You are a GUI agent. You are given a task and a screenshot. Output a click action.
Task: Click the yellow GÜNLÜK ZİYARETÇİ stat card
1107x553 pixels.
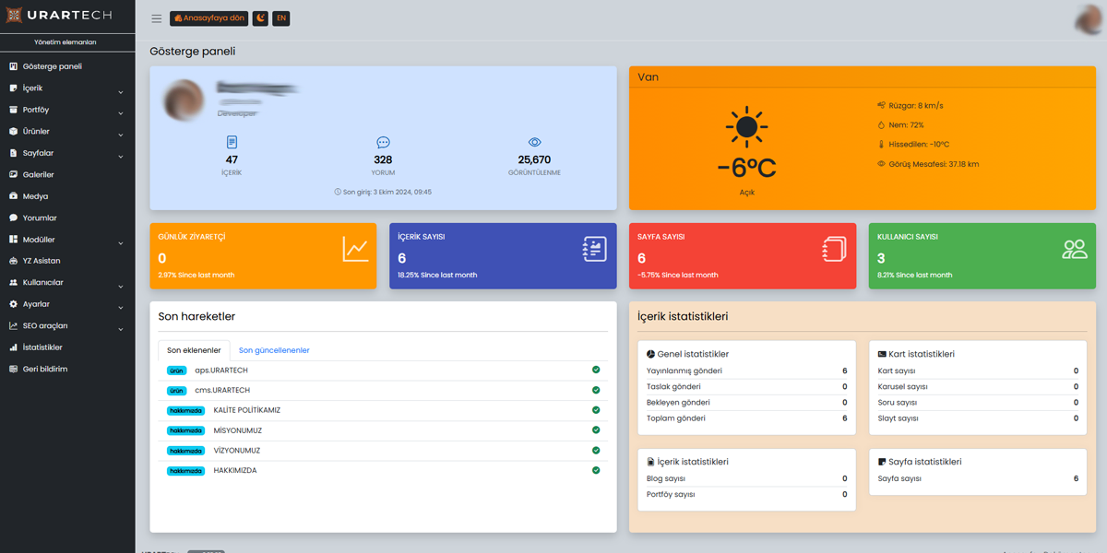pos(264,257)
